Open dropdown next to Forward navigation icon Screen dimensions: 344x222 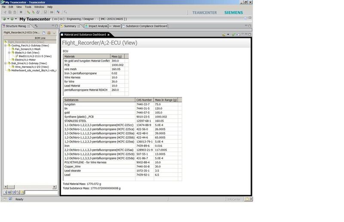click(16, 19)
